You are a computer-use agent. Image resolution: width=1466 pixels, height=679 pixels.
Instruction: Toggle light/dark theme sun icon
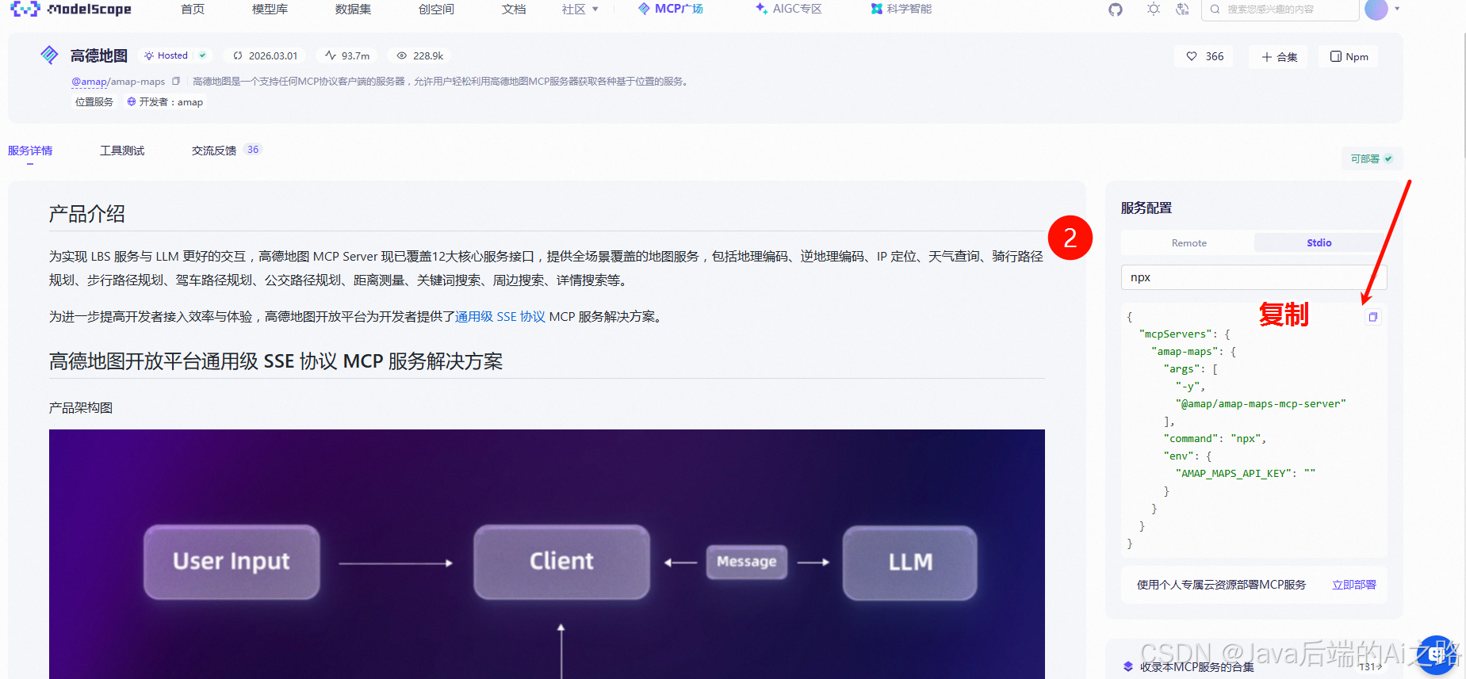coord(1154,10)
